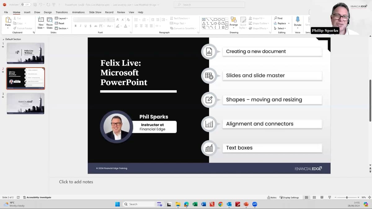372x209 pixels.
Task: Click the Undo icon in title bar
Action: (41, 5)
